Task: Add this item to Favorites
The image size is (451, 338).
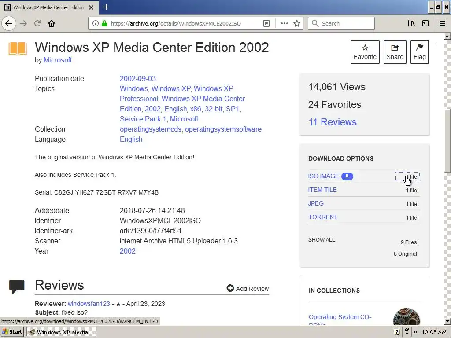Action: point(365,52)
